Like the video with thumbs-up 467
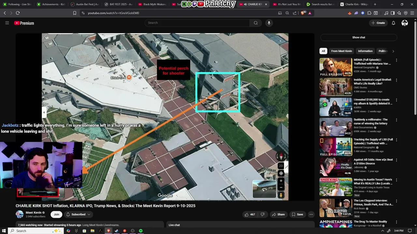The width and height of the screenshot is (417, 234). (x=250, y=214)
